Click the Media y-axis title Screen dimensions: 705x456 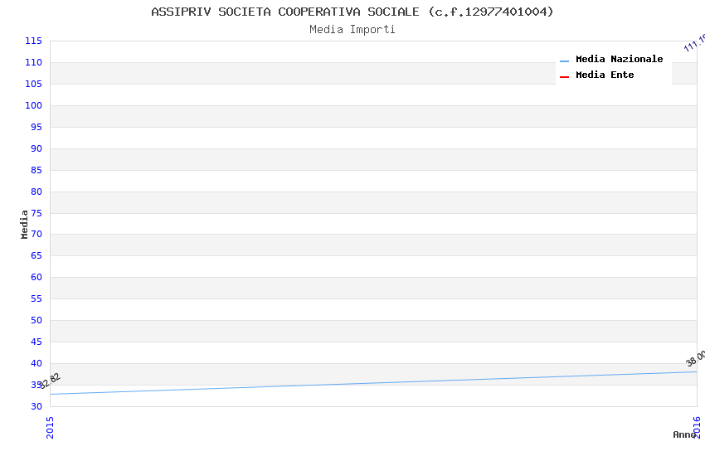pos(24,224)
